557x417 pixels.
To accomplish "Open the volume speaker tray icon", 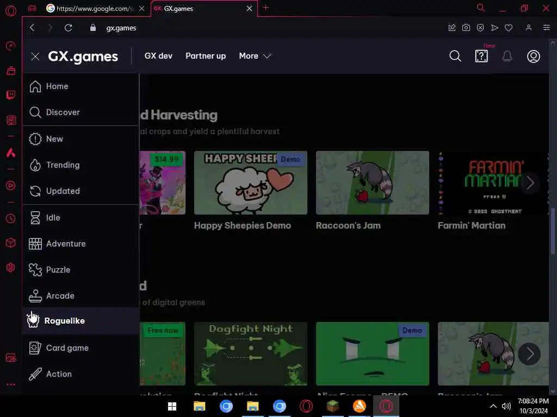I will 506,406.
